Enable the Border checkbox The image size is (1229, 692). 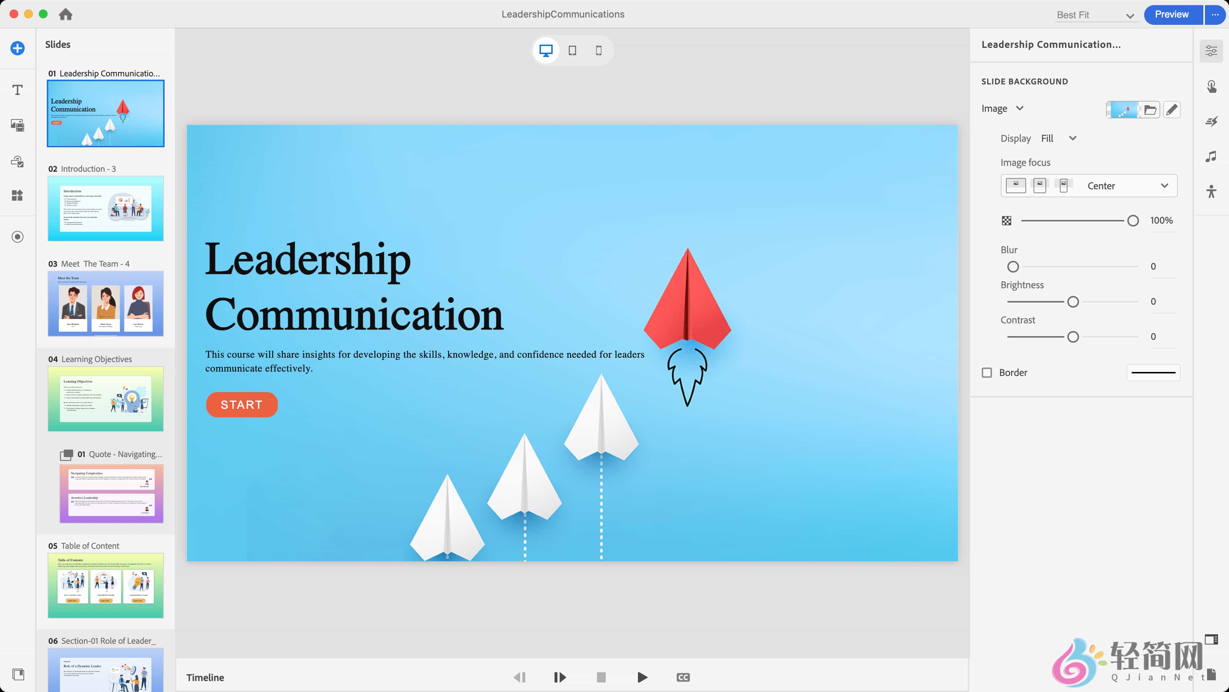click(x=986, y=373)
